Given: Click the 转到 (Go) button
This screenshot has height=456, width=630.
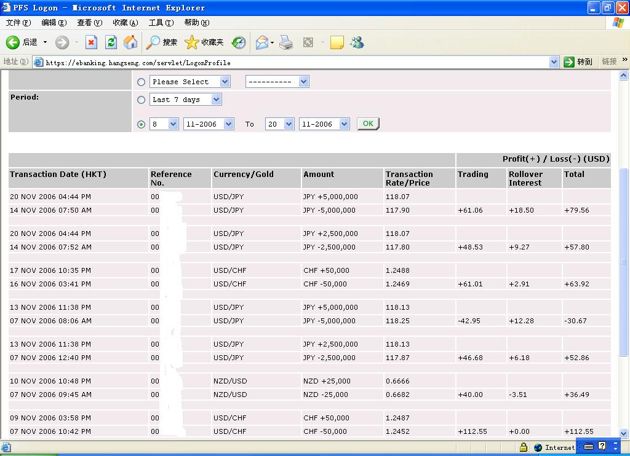Looking at the screenshot, I should pyautogui.click(x=578, y=62).
